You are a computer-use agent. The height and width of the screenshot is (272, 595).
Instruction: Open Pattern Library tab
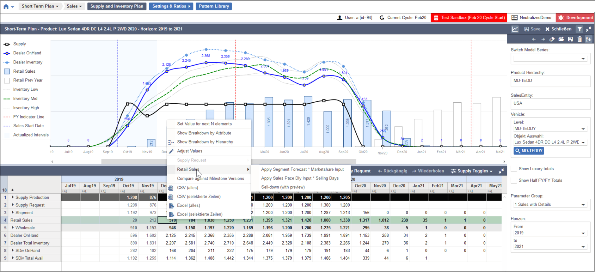(x=214, y=6)
